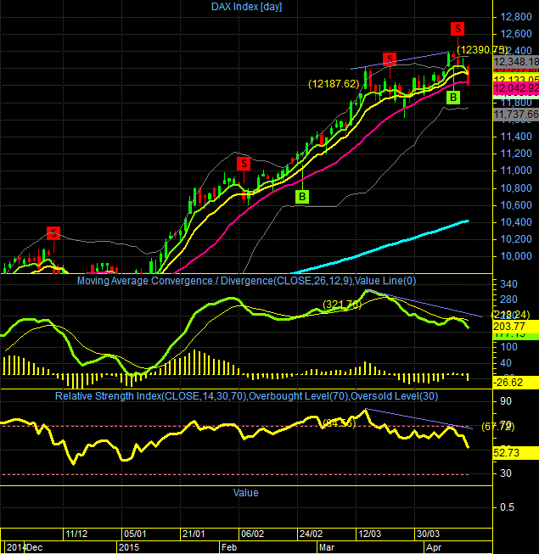Screen dimensions: 539x554
Task: Click the (84.36) RSI peak annotation
Action: [340, 422]
